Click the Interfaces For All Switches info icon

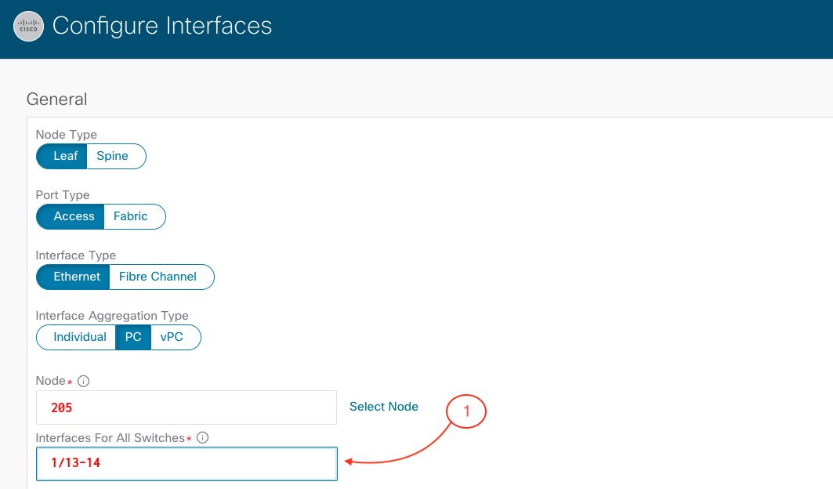(202, 438)
